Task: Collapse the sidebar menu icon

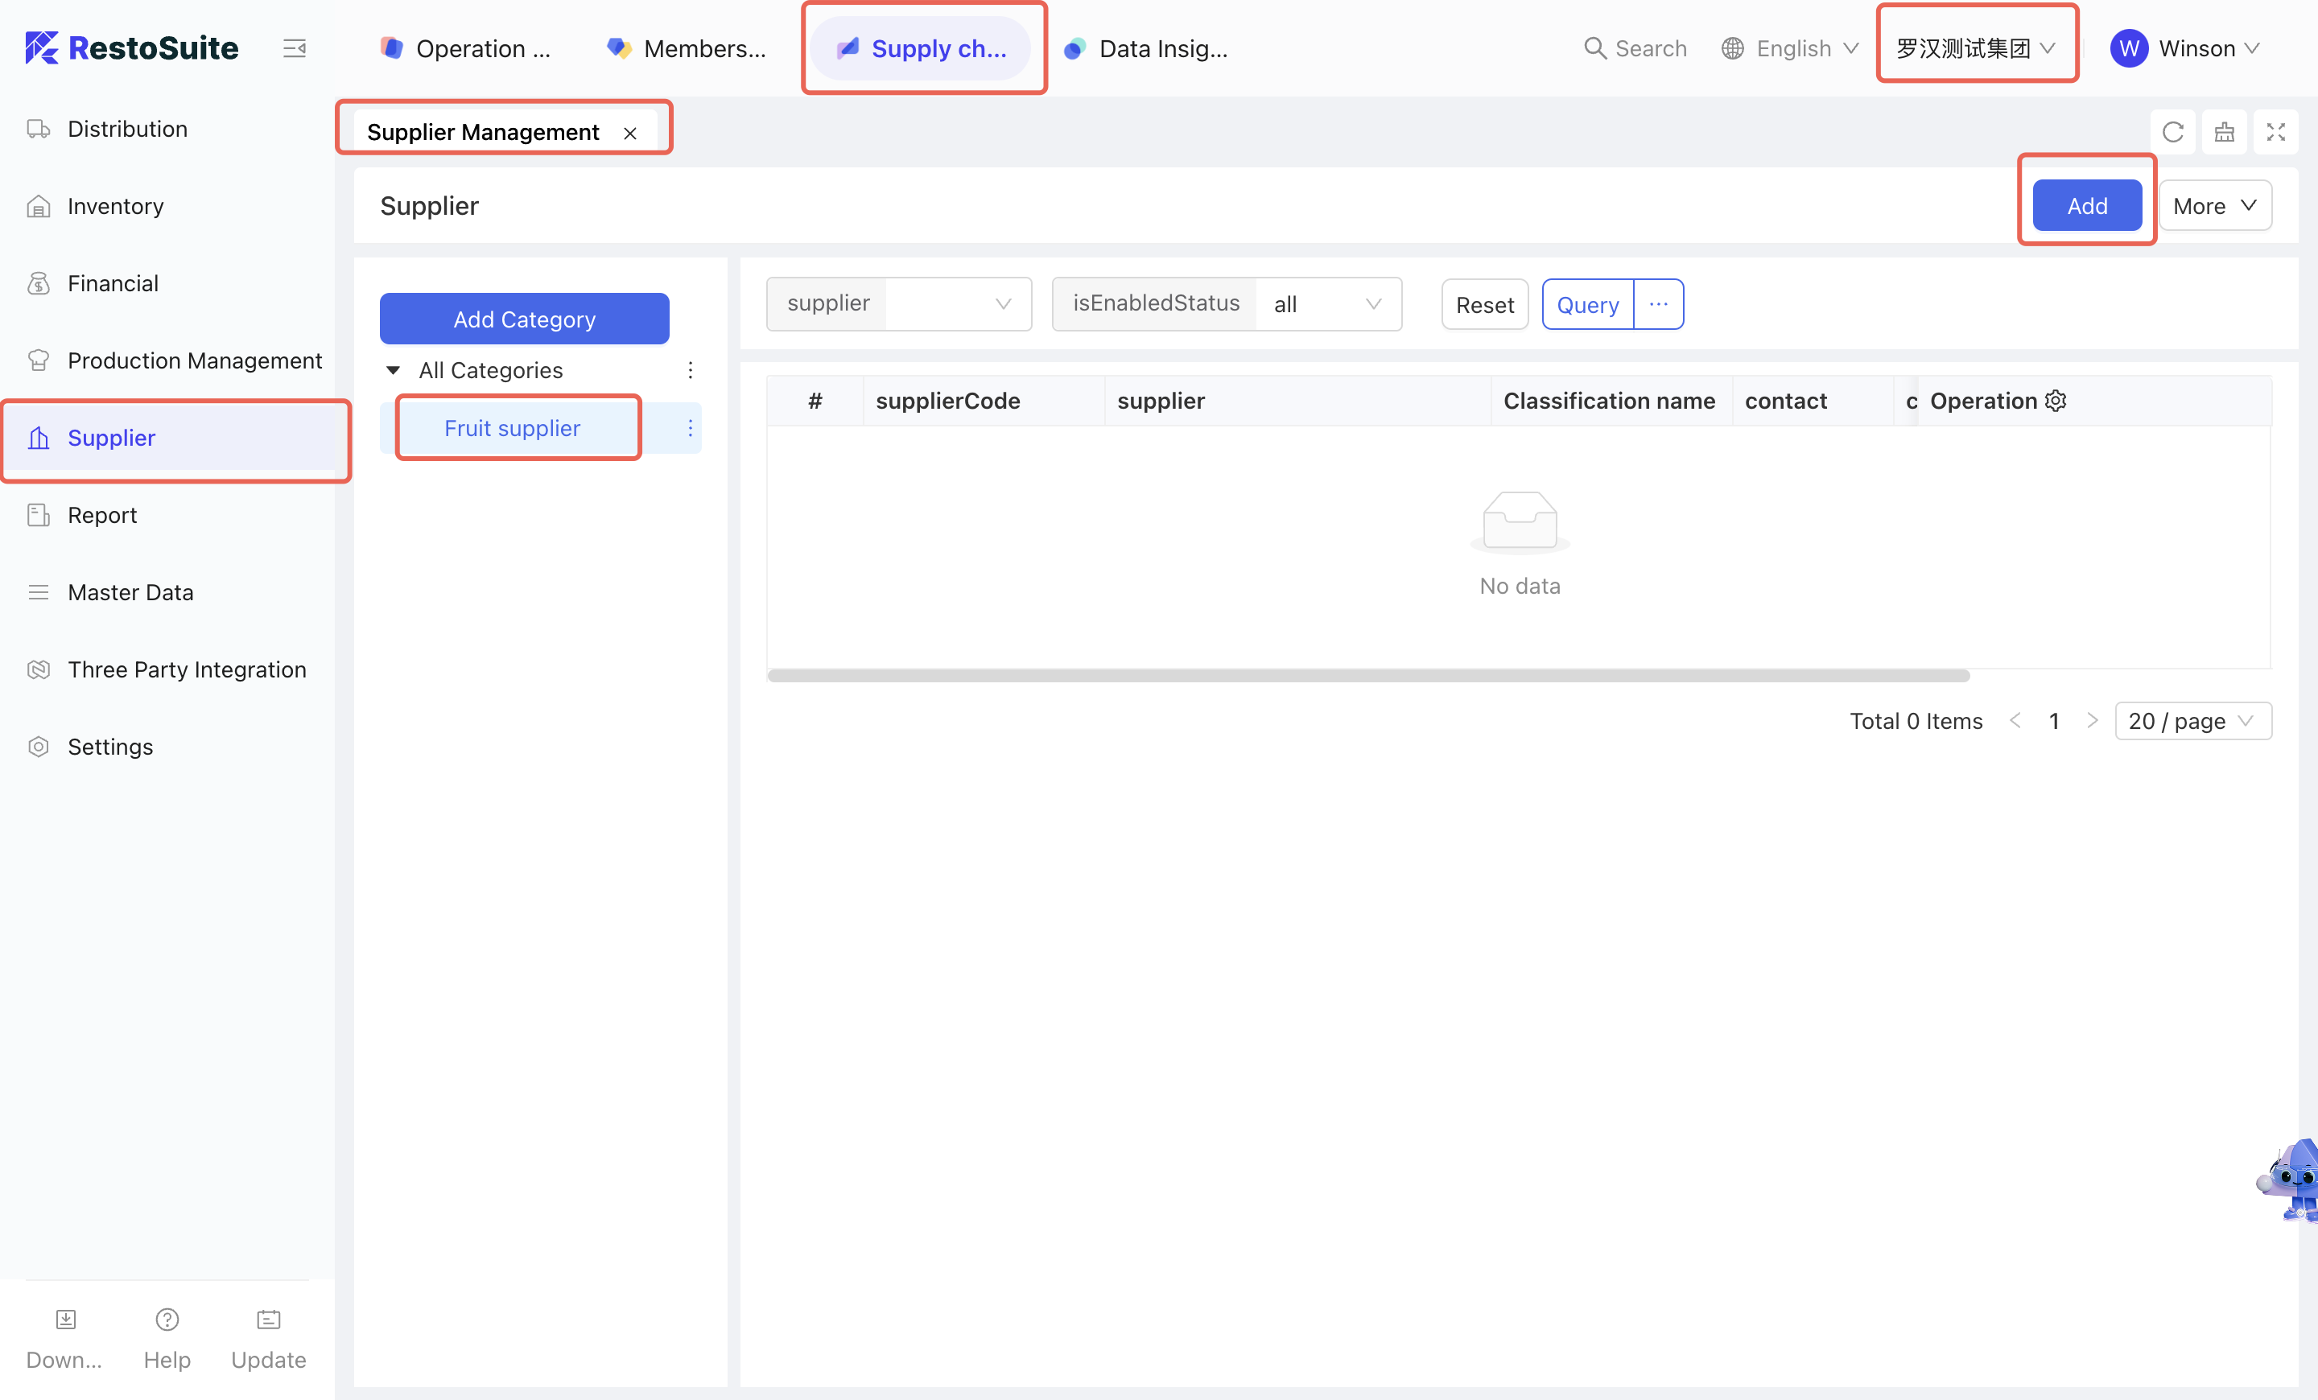Action: 295,48
